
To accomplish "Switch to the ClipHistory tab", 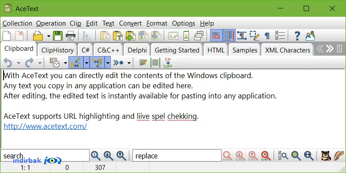I will pyautogui.click(x=57, y=50).
